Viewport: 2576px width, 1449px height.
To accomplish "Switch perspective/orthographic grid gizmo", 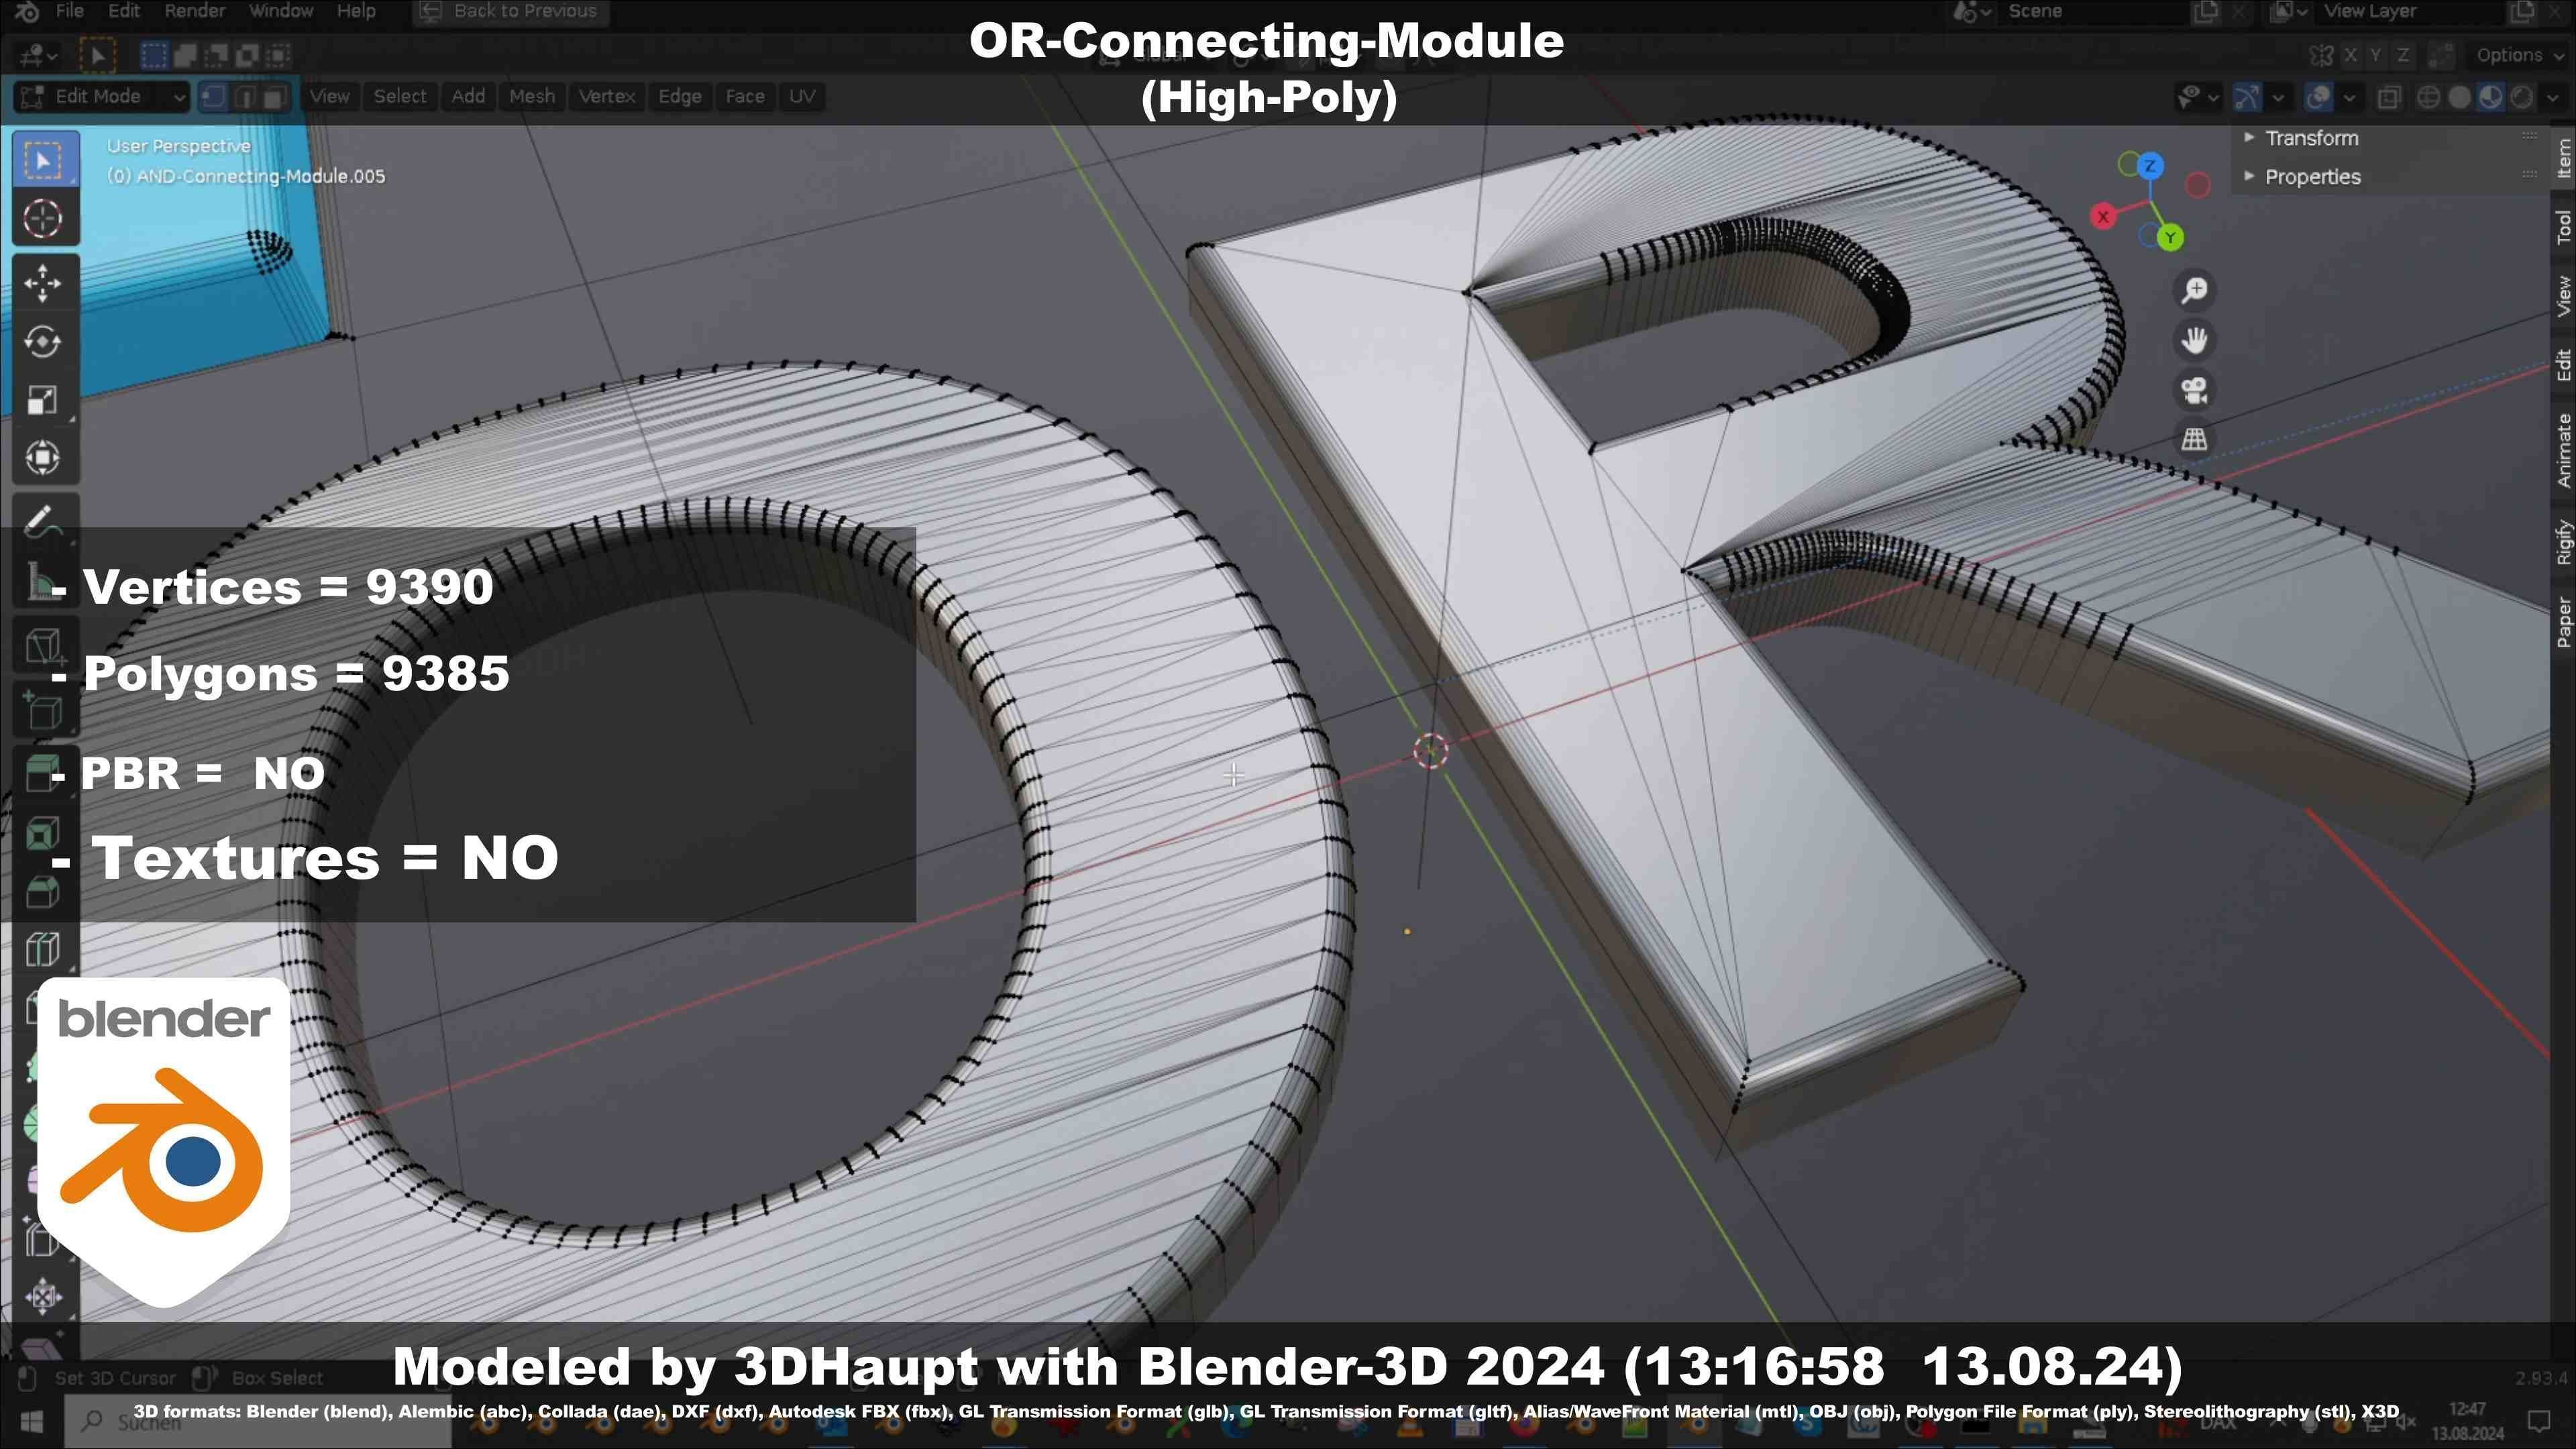I will [2195, 439].
